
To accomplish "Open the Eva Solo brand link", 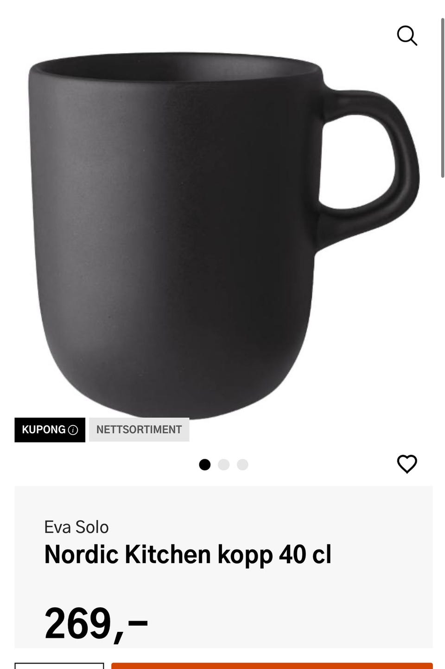I will 76,527.
